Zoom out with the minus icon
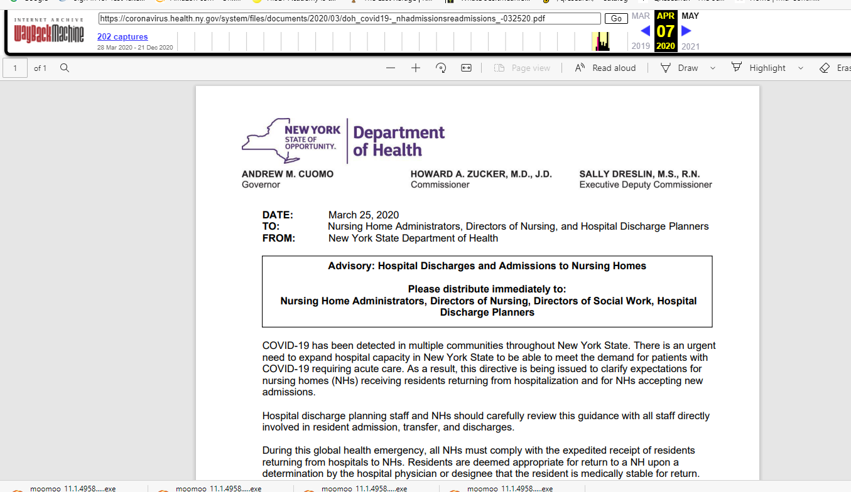This screenshot has width=851, height=492. 391,68
